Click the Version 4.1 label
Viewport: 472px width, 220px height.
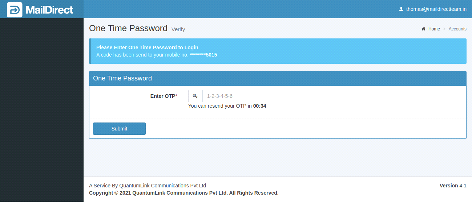[x=453, y=186]
